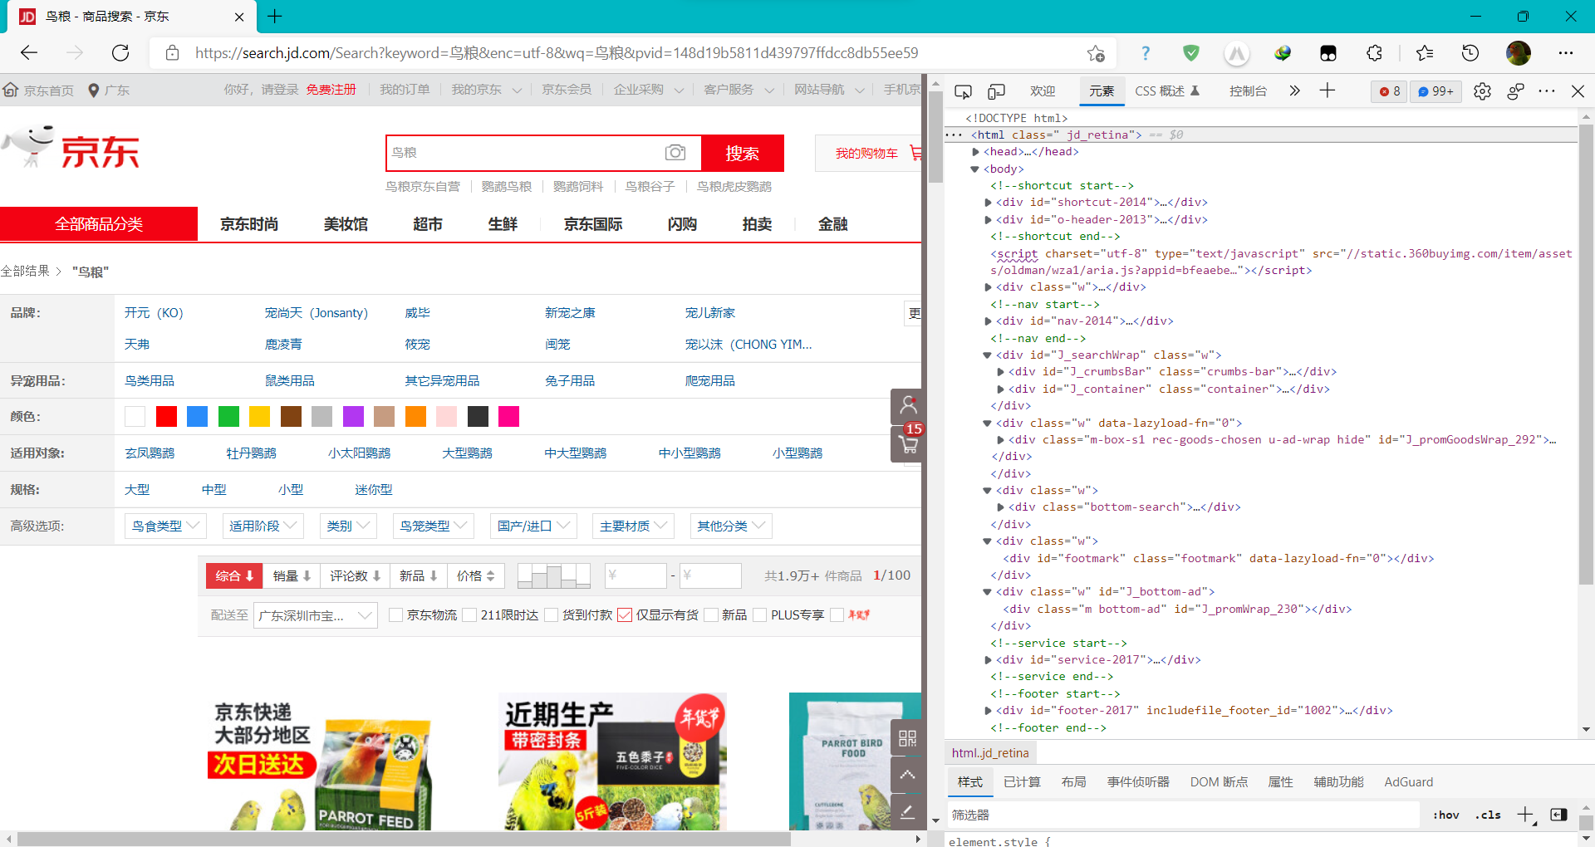1595x847 pixels.
Task: Add this page to favorites star icon
Action: (1096, 53)
